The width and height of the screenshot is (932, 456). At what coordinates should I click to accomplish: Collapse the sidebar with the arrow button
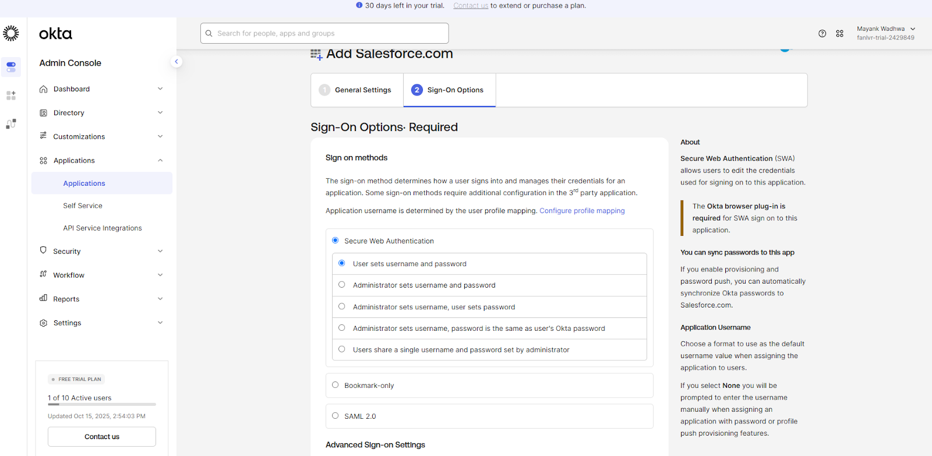pos(176,62)
